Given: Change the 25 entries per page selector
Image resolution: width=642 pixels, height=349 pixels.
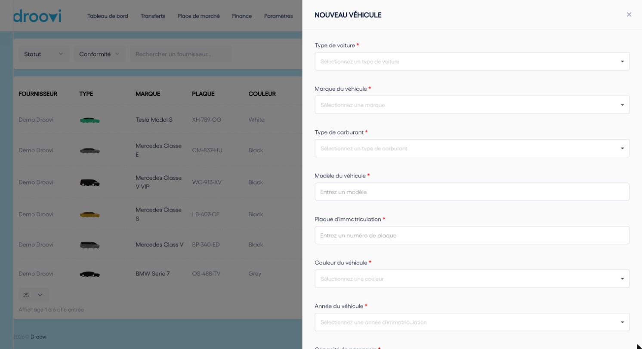Looking at the screenshot, I should pos(34,295).
